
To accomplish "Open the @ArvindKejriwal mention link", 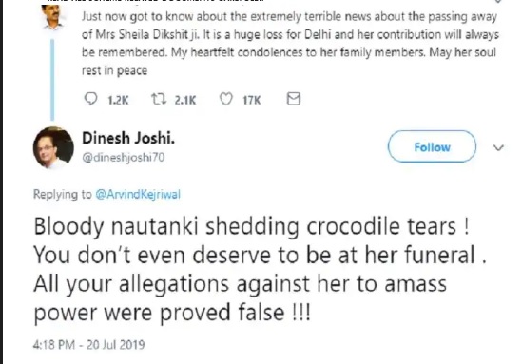I will [x=138, y=194].
